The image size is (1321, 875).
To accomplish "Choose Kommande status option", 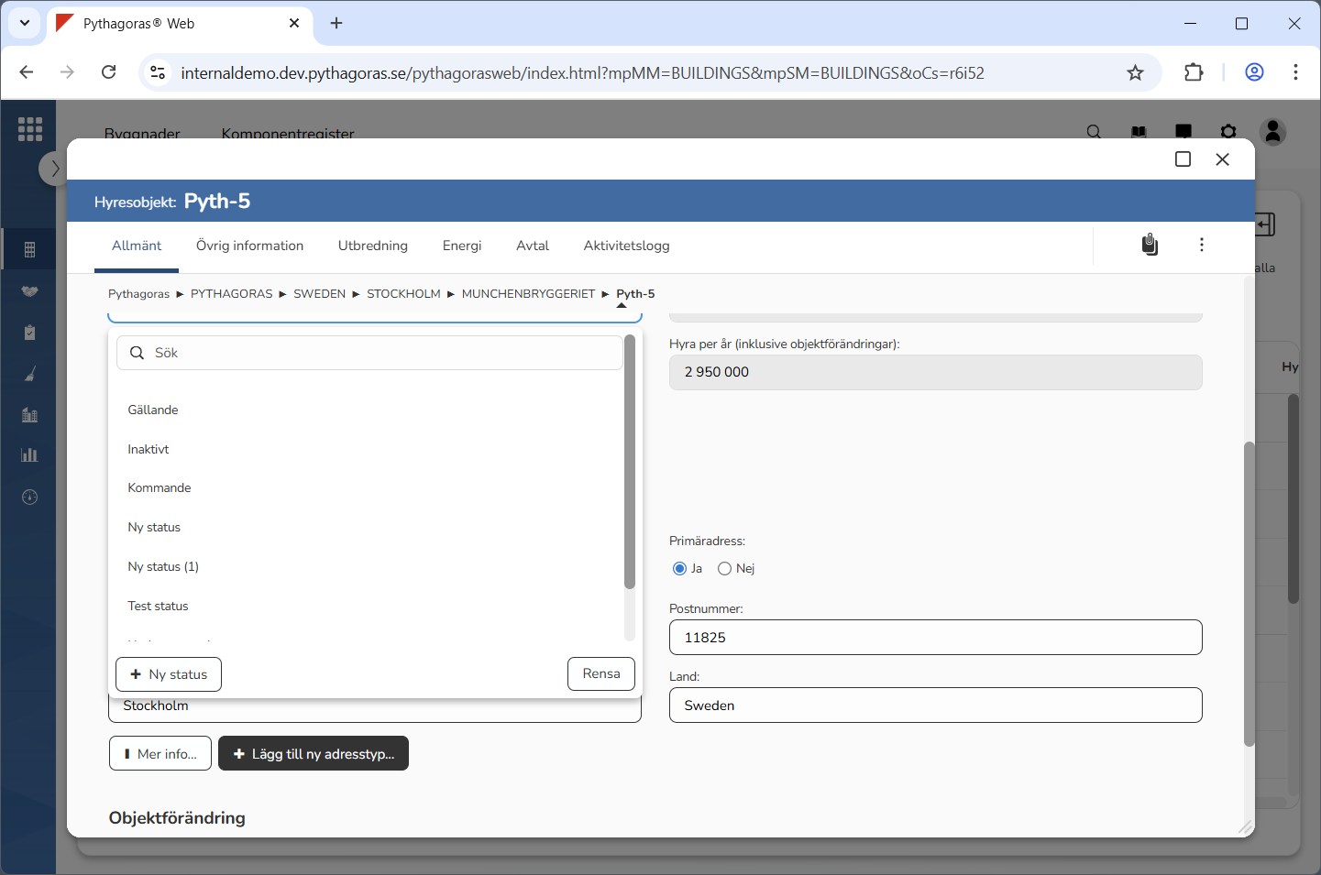I will pyautogui.click(x=160, y=488).
